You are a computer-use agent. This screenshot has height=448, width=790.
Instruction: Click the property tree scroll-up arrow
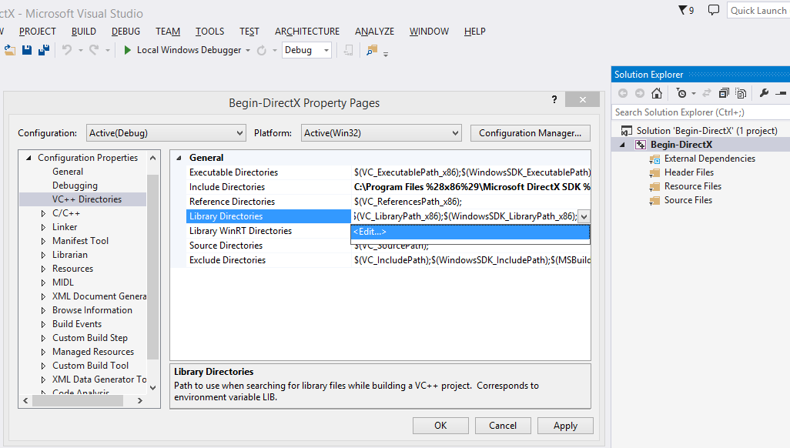[x=153, y=158]
